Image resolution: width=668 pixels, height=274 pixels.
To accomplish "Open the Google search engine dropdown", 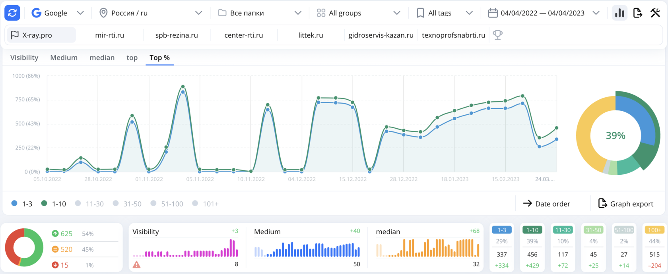I will click(58, 13).
